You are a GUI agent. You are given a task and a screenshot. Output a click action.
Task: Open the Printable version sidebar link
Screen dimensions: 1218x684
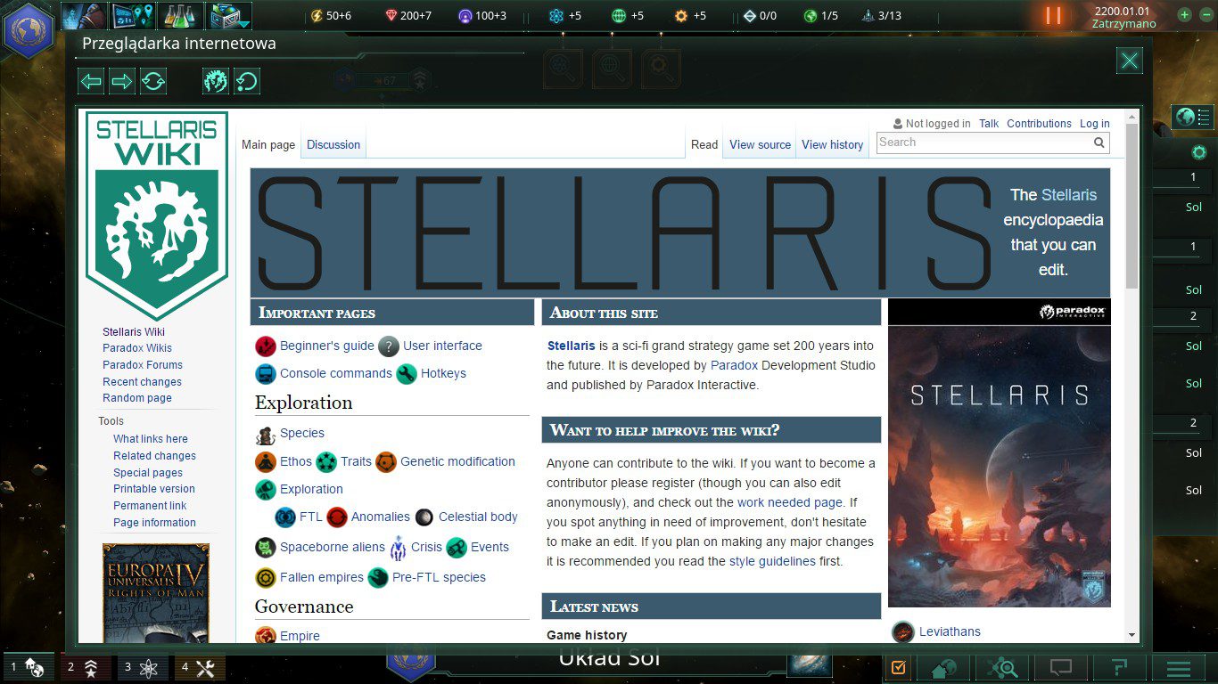point(154,489)
